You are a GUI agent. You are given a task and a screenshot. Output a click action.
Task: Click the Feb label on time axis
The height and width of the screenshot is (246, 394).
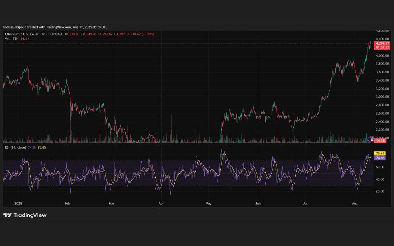point(67,203)
